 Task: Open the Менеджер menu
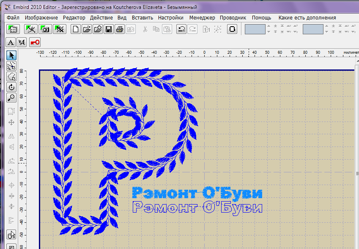pyautogui.click(x=202, y=18)
